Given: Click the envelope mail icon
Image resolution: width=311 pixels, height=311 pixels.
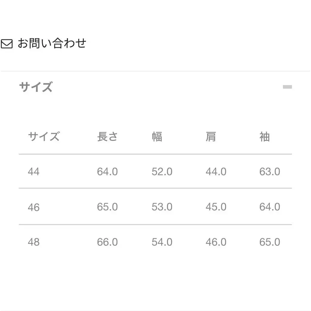Looking at the screenshot, I should (x=7, y=44).
